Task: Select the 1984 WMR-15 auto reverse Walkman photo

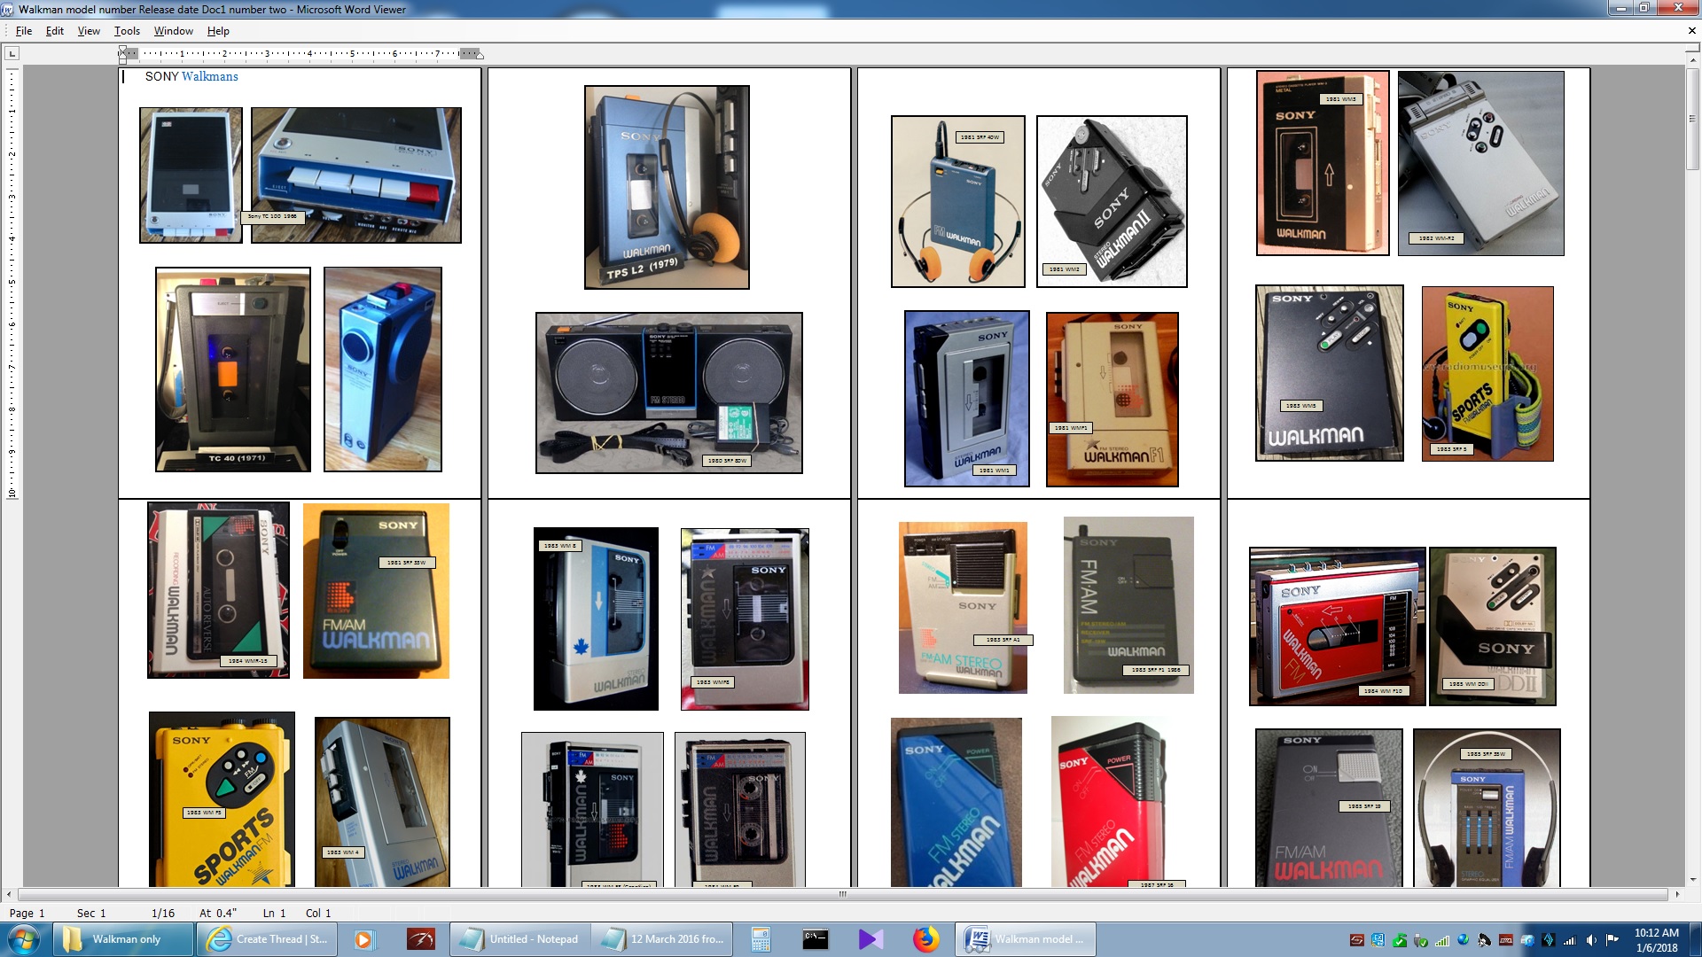Action: coord(218,590)
